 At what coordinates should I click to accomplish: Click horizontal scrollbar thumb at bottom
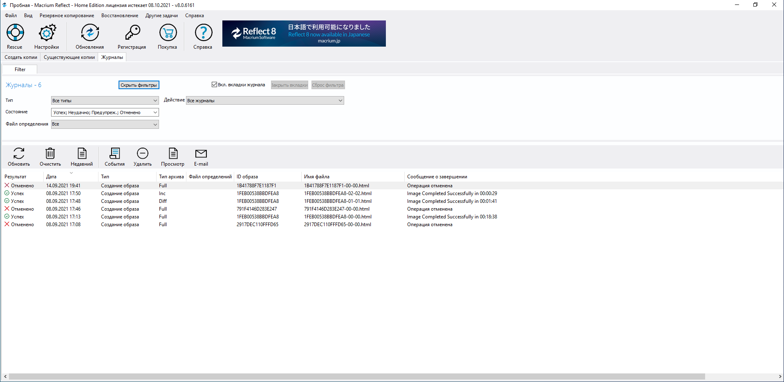point(357,376)
